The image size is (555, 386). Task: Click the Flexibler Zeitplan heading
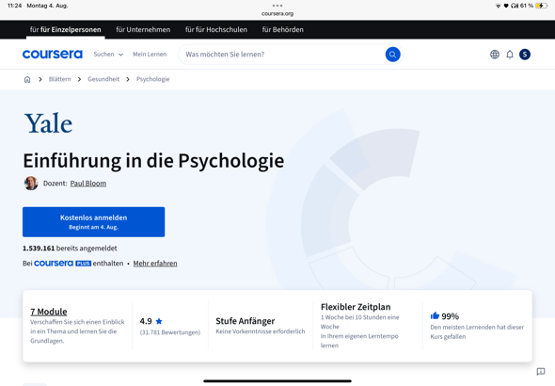click(356, 307)
